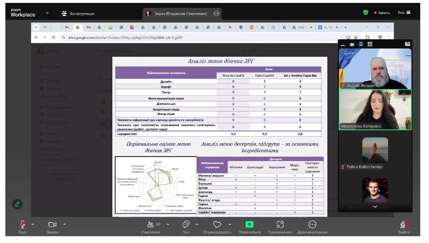Click Hora de España column header
This screenshot has height=243, width=429.
click(x=233, y=75)
